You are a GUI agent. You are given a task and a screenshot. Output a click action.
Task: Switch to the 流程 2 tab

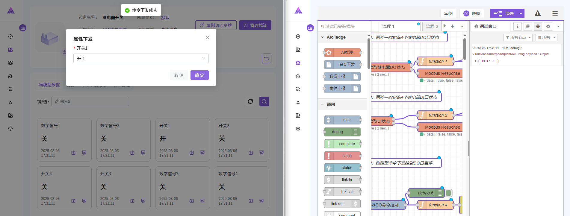432,26
